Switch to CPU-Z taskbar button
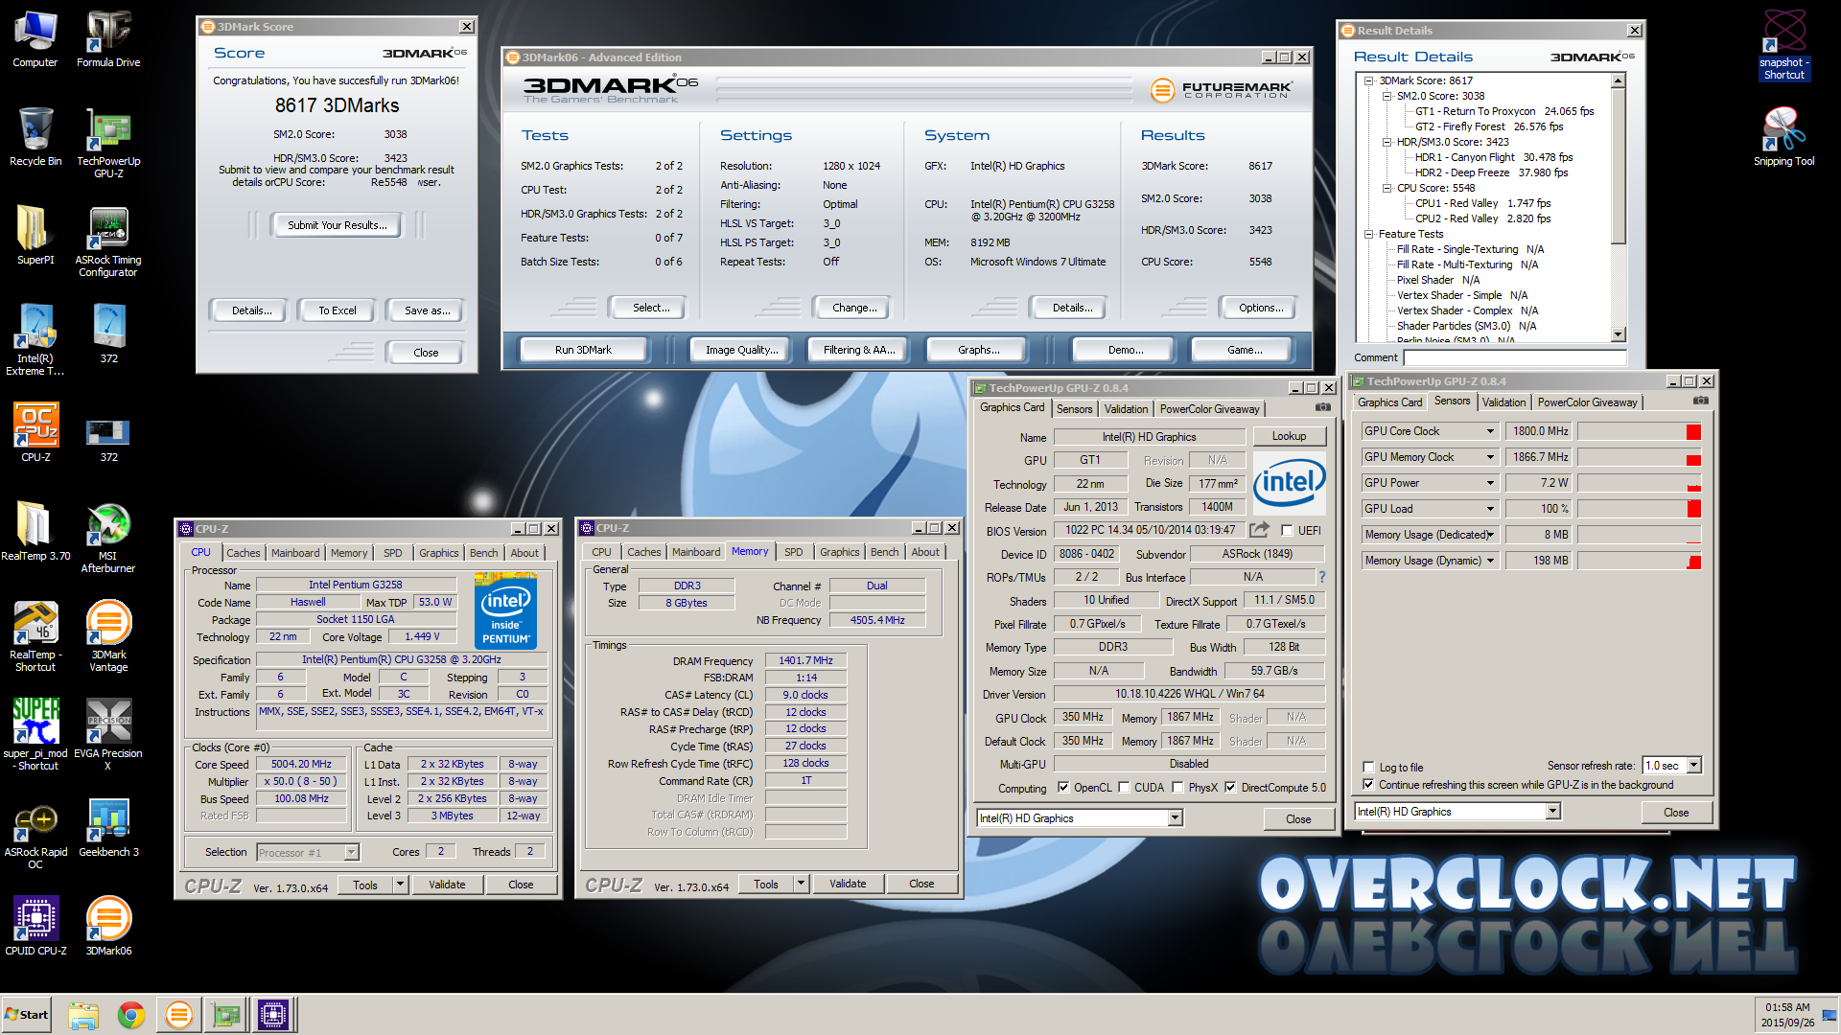Viewport: 1841px width, 1035px height. (x=273, y=1015)
